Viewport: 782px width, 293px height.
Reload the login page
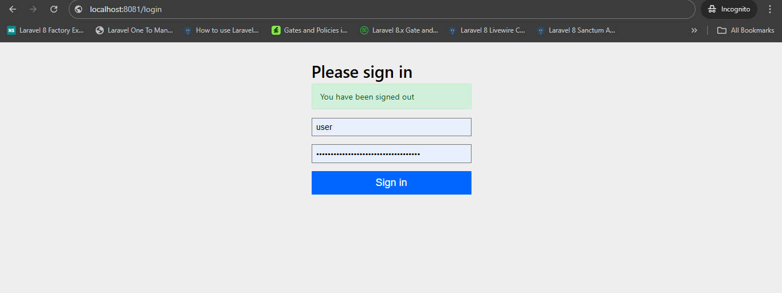click(54, 9)
